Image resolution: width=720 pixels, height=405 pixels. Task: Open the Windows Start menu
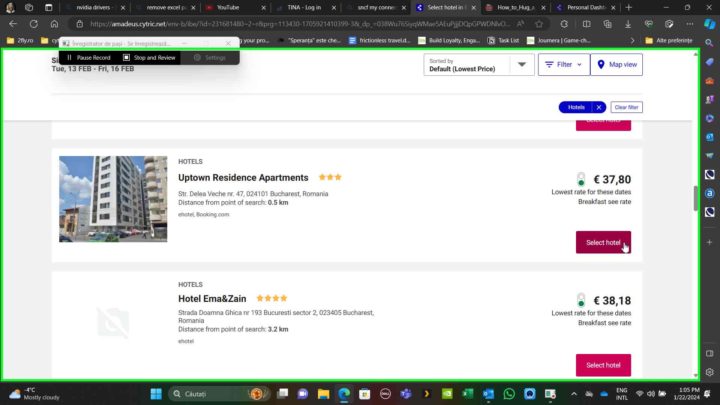tap(156, 394)
